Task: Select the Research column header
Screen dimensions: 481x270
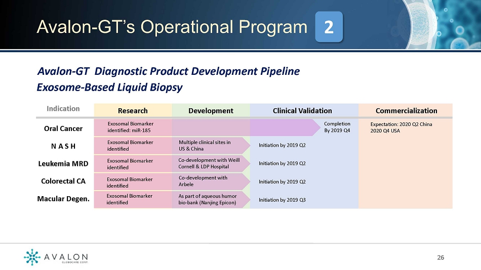Action: [x=133, y=111]
